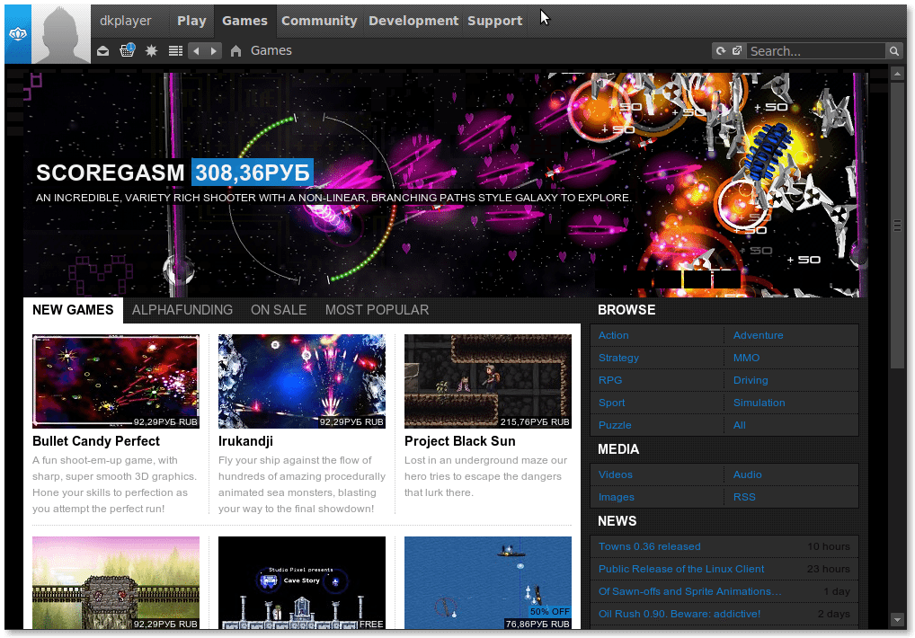915x638 pixels.
Task: Read 'Oil Rush 0.90. Beware: addictive!'
Action: point(680,614)
